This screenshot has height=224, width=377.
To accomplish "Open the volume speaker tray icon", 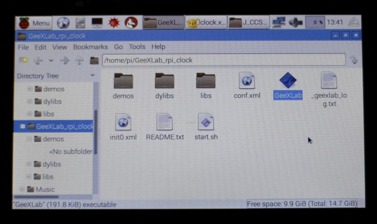I will (295, 23).
